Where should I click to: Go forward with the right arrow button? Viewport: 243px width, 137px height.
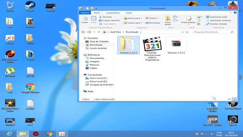click(89, 32)
